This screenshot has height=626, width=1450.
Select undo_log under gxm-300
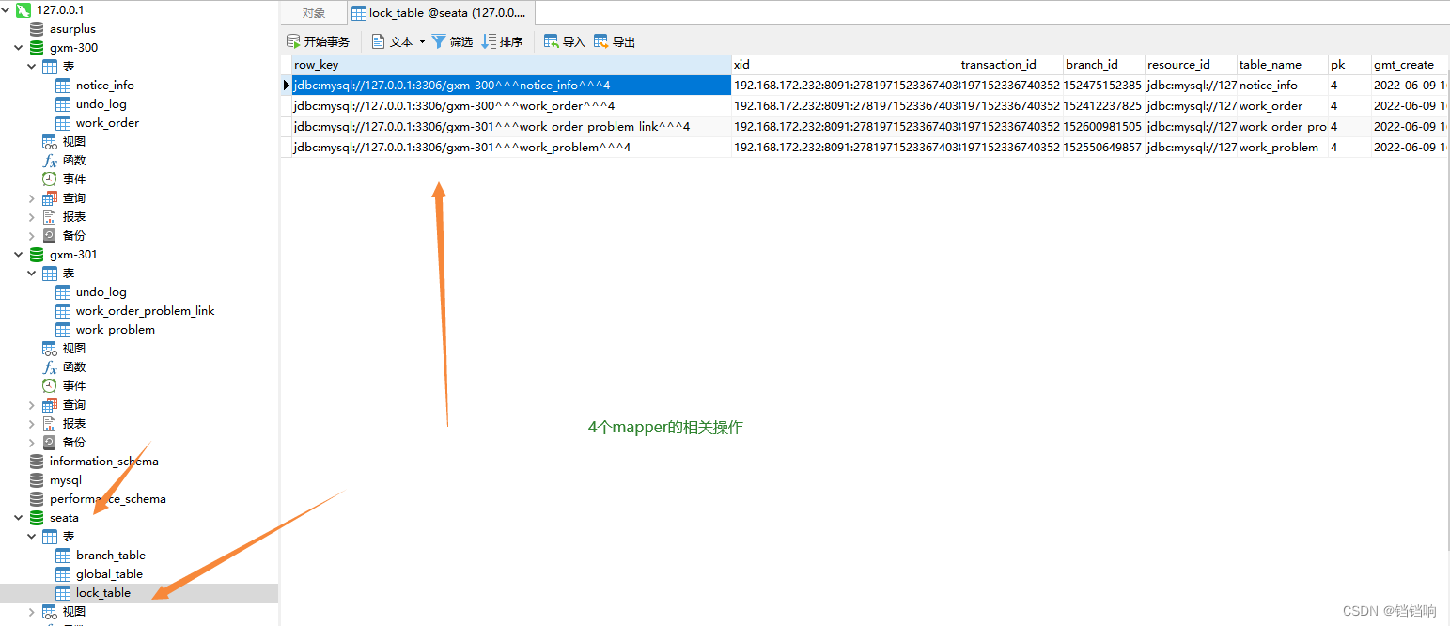tap(101, 104)
